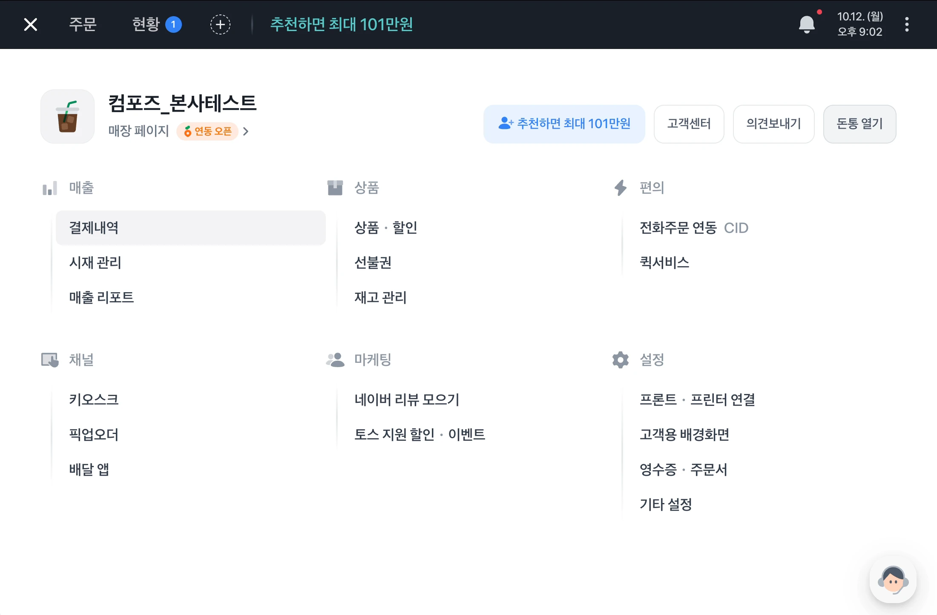Click the dashed circle plus icon

(220, 24)
